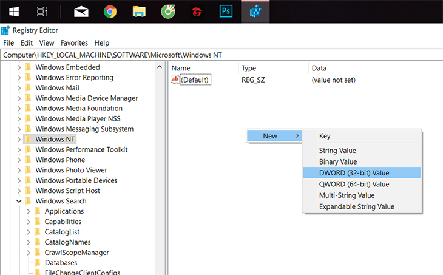Click the (Default) value ab icon
The image size is (443, 275).
[x=175, y=80]
